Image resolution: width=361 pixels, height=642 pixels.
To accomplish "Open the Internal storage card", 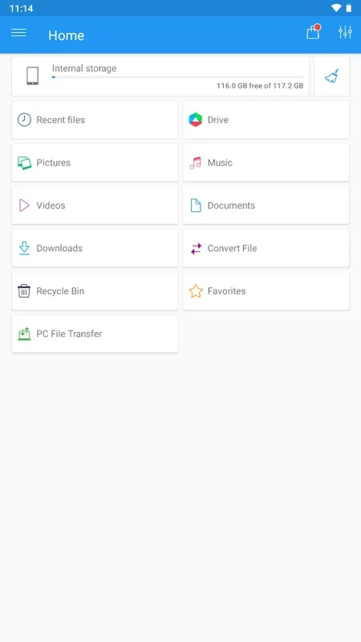I will click(160, 76).
